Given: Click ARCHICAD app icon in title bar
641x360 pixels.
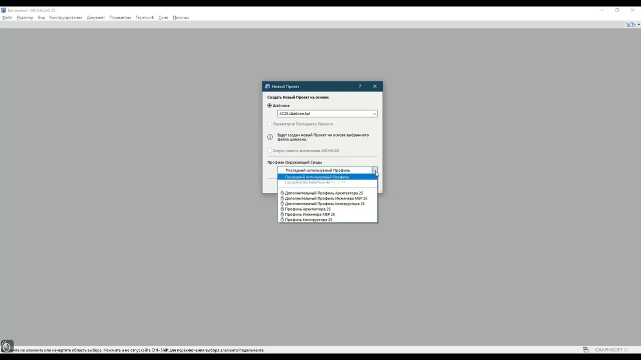Looking at the screenshot, I should pyautogui.click(x=4, y=10).
